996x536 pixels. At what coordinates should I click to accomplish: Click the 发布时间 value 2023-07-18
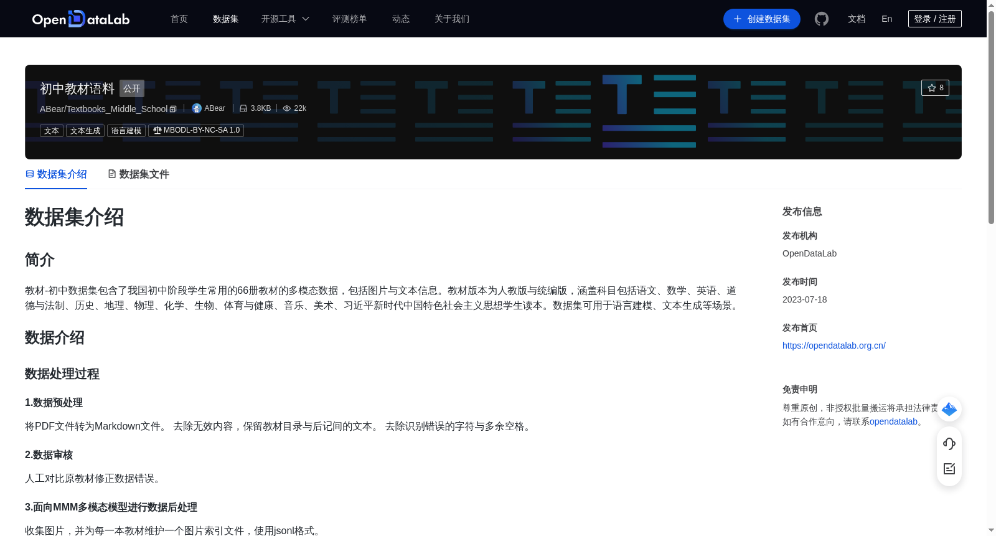click(x=805, y=299)
